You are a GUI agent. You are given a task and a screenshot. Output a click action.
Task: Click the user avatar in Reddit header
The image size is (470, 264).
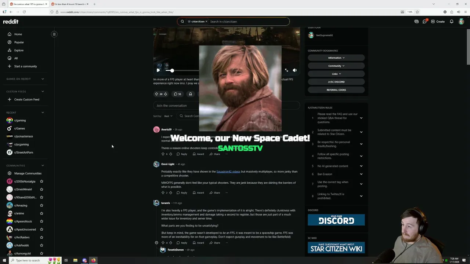[x=462, y=22]
